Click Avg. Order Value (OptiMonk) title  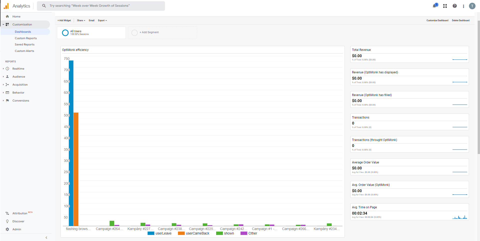click(371, 185)
